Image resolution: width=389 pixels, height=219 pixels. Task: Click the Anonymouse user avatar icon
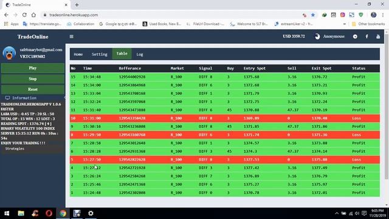click(317, 36)
